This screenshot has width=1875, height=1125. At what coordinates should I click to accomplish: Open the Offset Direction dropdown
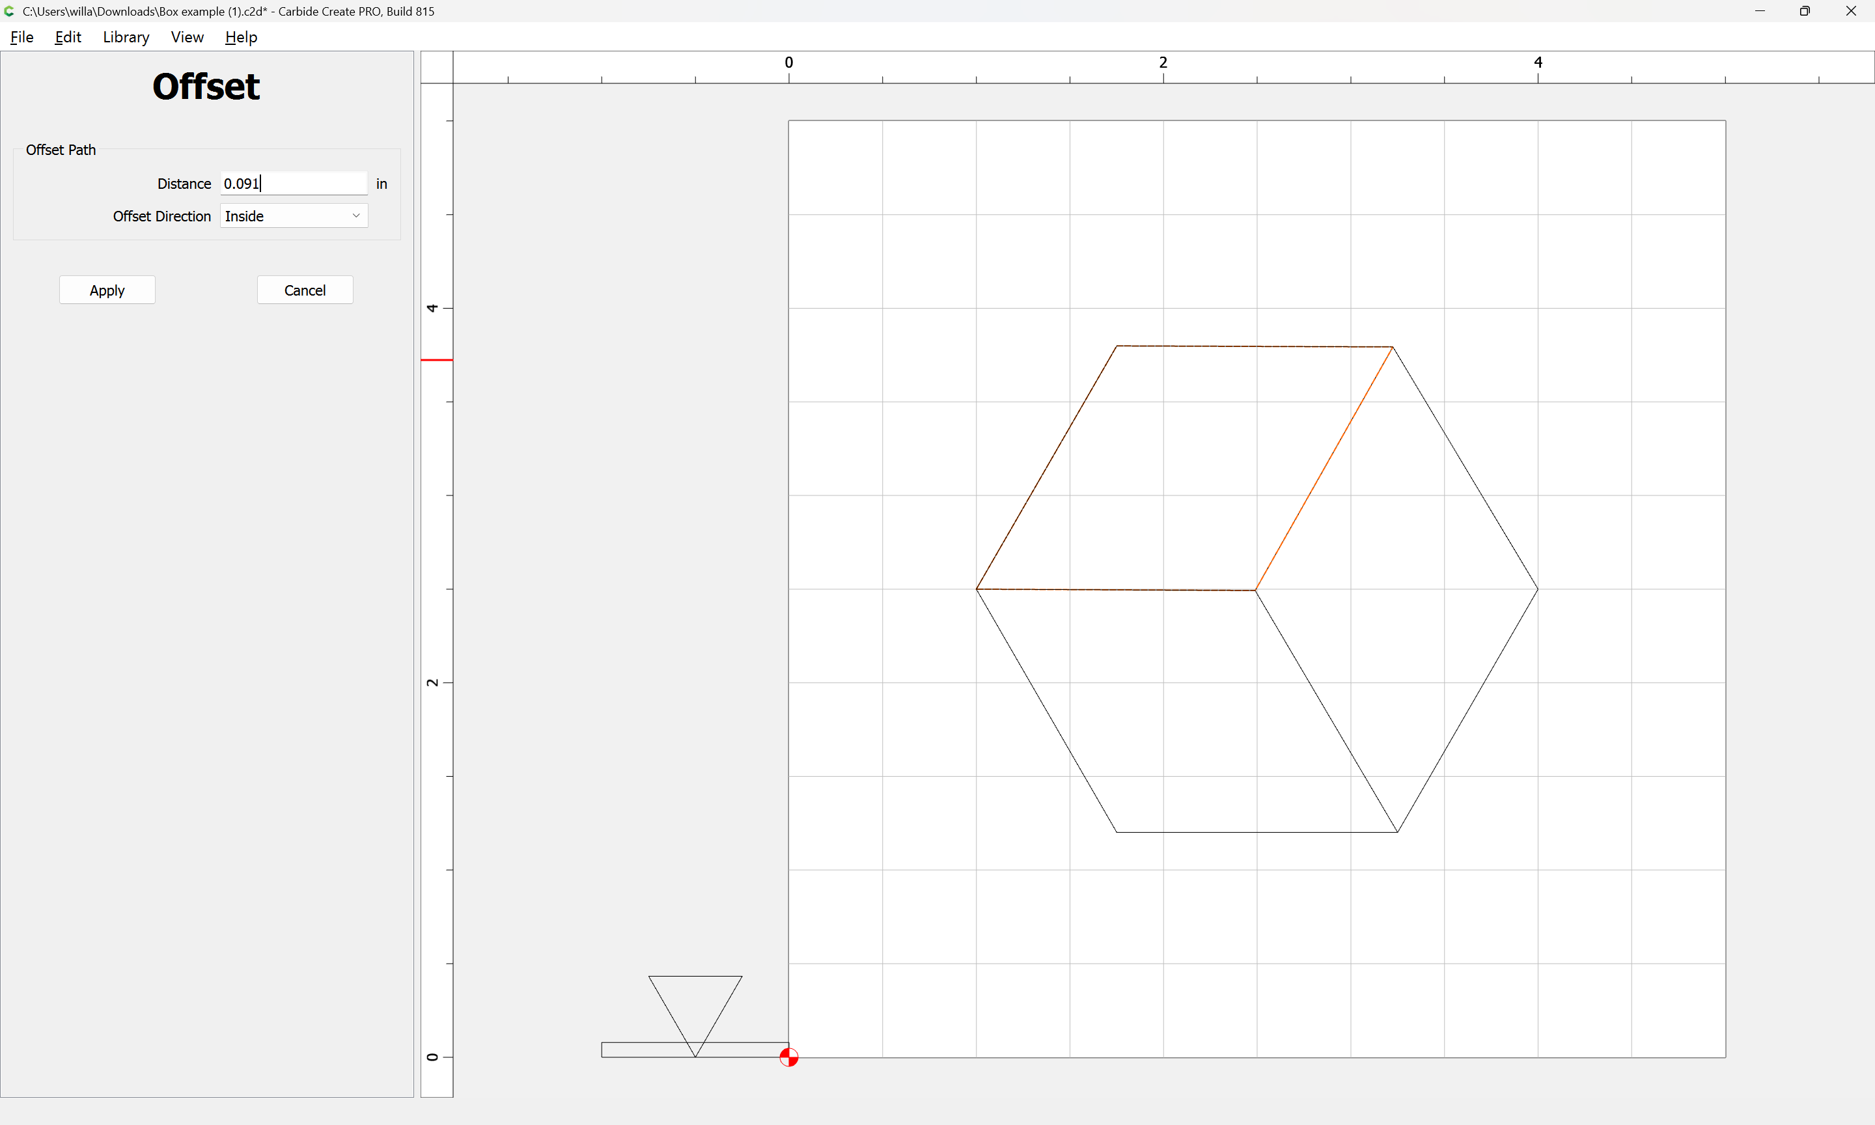pyautogui.click(x=294, y=216)
